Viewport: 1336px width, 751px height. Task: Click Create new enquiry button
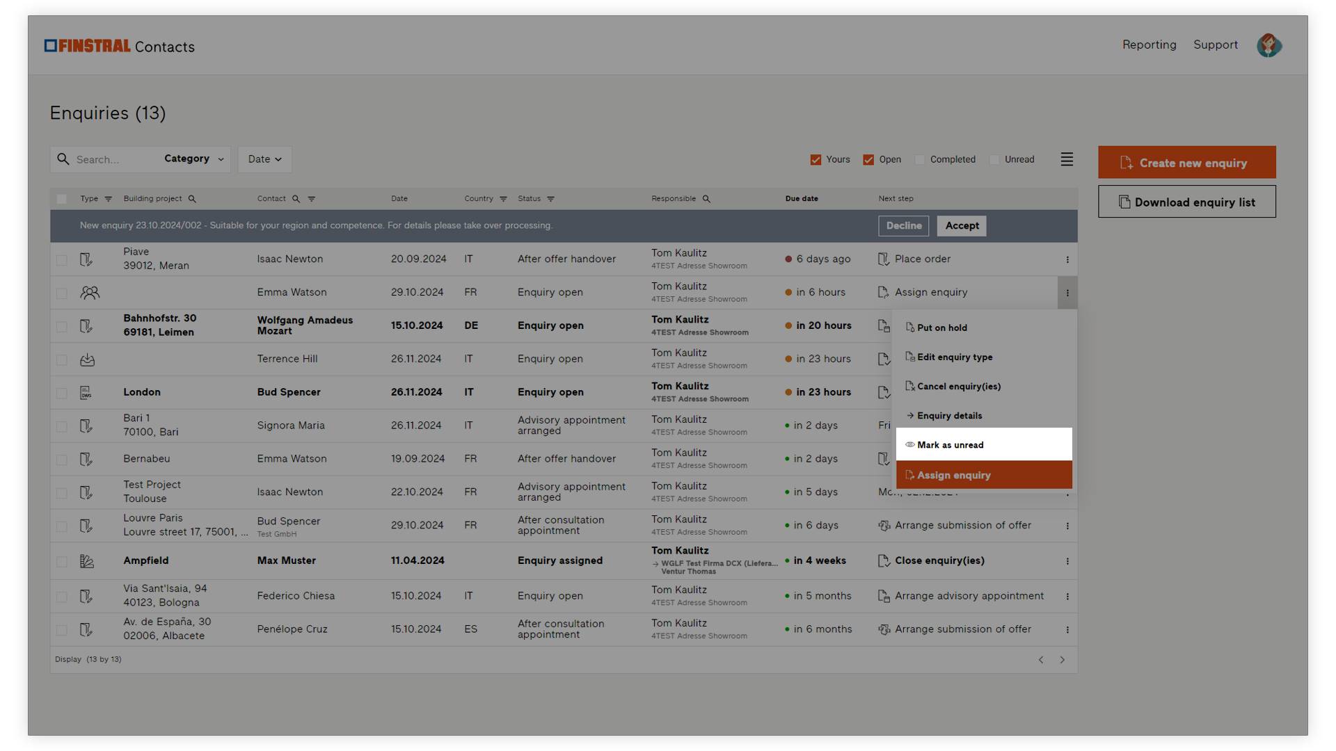point(1186,163)
